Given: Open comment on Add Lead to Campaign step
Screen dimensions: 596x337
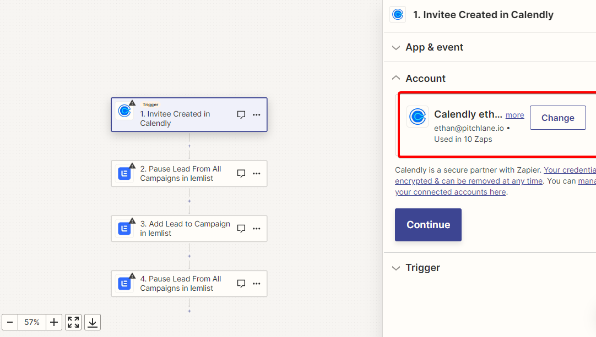Looking at the screenshot, I should (241, 229).
